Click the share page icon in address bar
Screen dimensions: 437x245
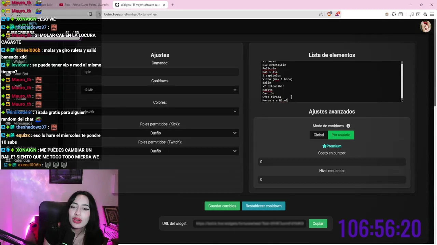pos(321,14)
